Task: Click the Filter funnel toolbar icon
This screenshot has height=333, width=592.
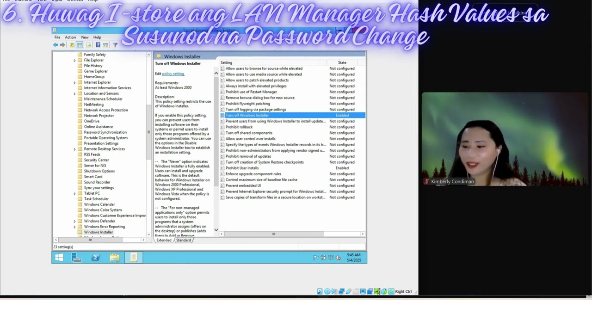Action: pos(115,45)
